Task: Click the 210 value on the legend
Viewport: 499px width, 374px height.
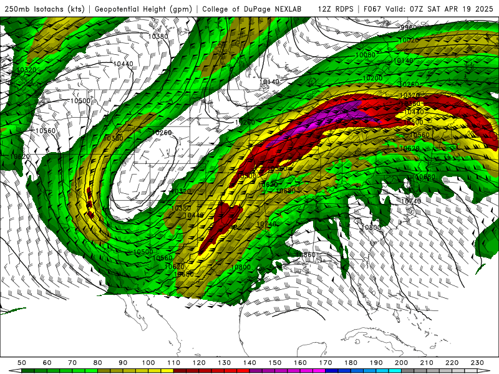Action: (427, 363)
